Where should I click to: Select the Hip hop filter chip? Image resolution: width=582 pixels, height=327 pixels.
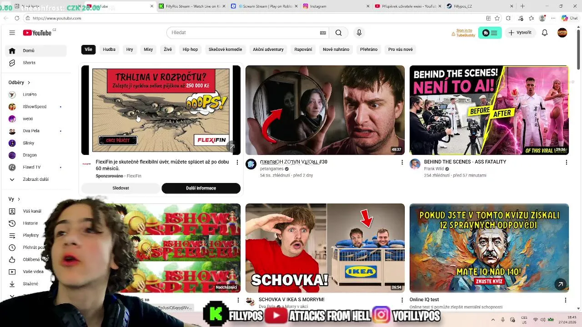(x=190, y=50)
